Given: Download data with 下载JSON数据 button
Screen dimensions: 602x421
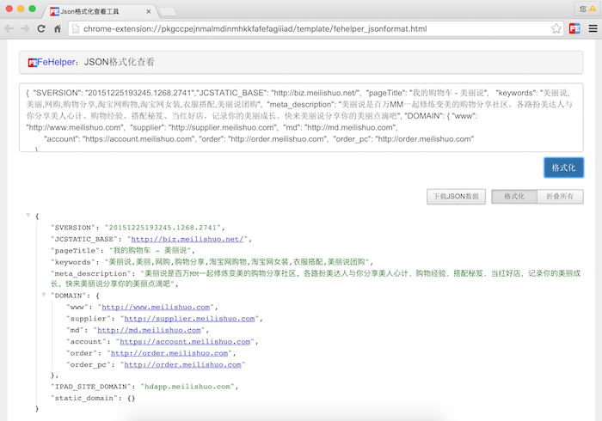Looking at the screenshot, I should tap(456, 197).
